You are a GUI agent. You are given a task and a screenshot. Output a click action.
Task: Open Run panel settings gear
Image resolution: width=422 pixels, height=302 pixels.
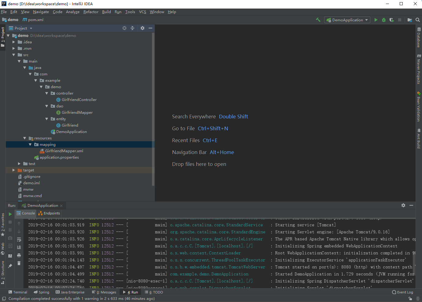point(403,205)
